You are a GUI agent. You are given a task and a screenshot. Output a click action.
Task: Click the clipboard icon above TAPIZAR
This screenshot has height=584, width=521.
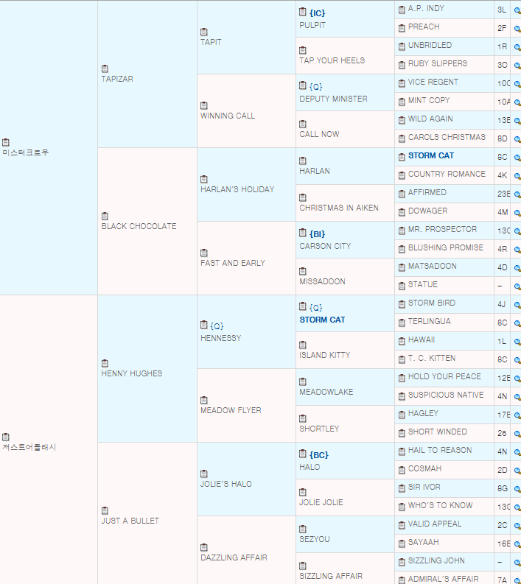click(x=105, y=68)
